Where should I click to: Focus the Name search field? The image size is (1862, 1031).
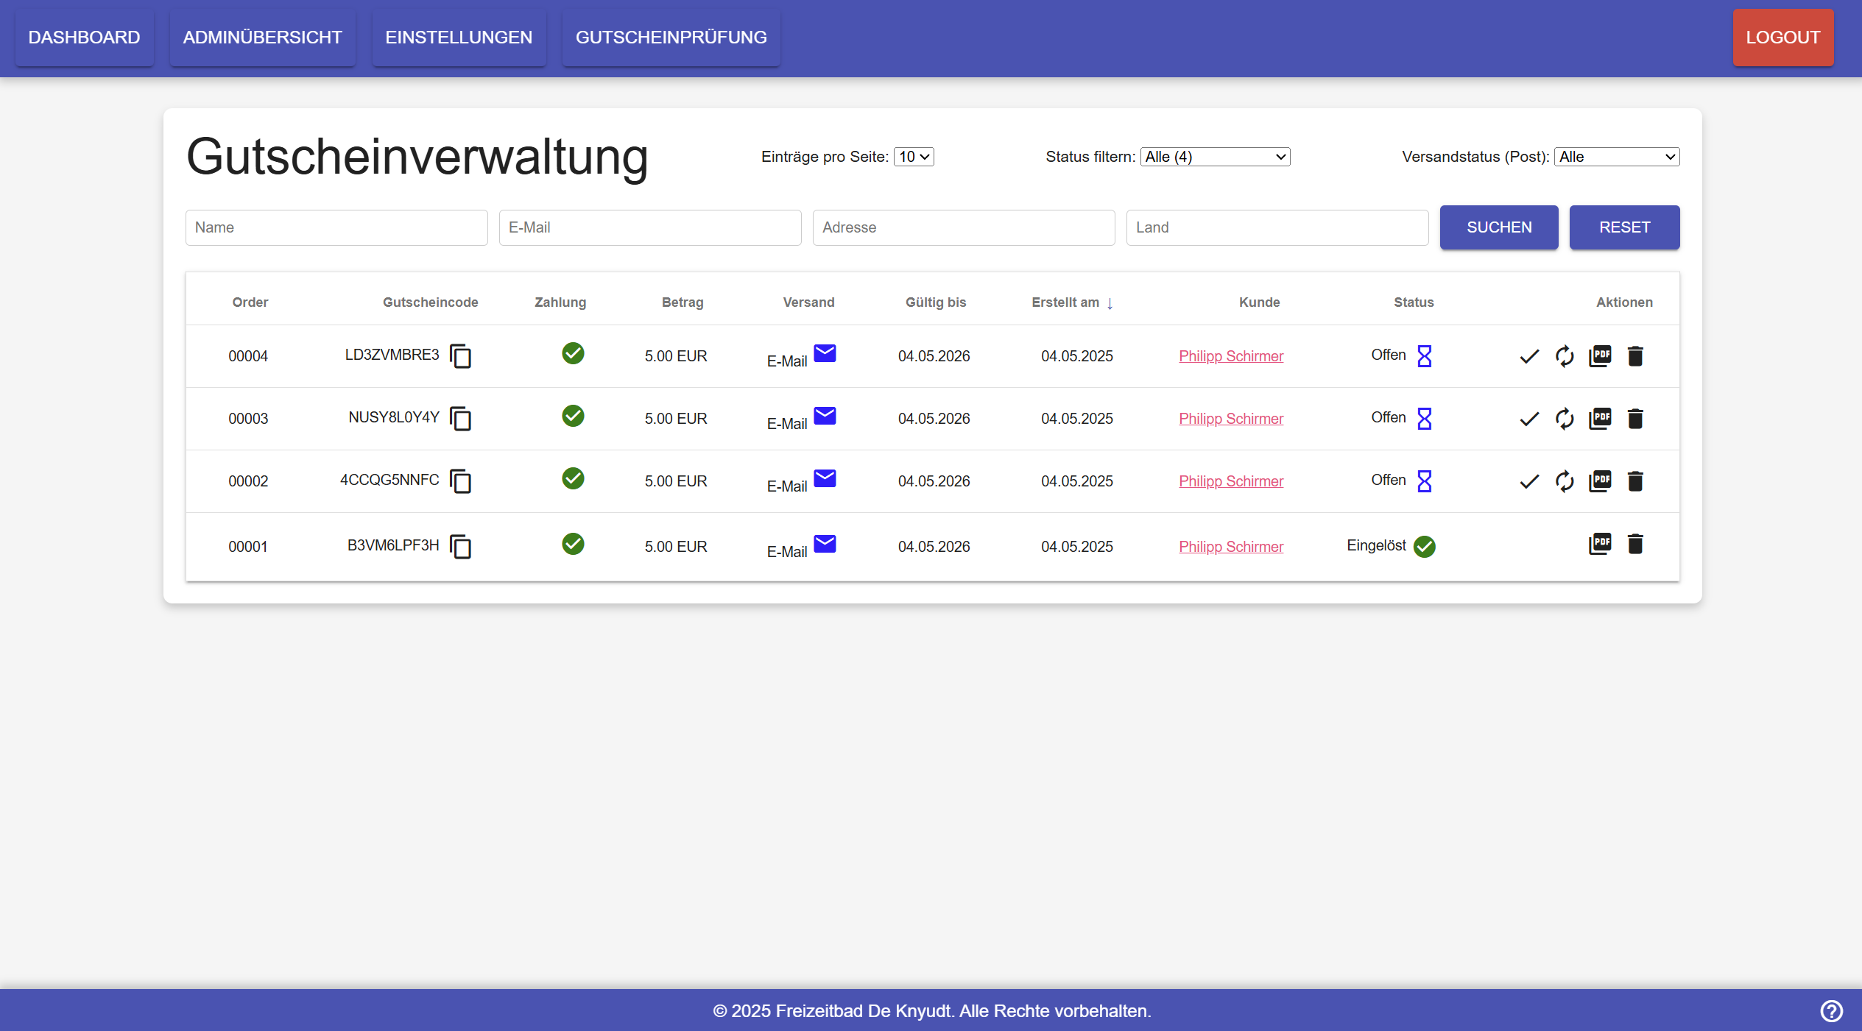[x=336, y=227]
